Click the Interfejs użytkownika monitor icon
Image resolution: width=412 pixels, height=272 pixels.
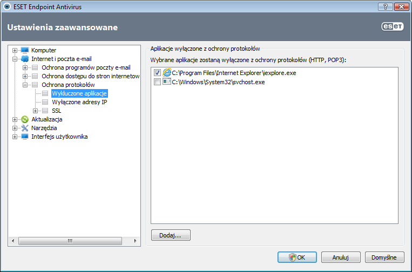pyautogui.click(x=25, y=137)
